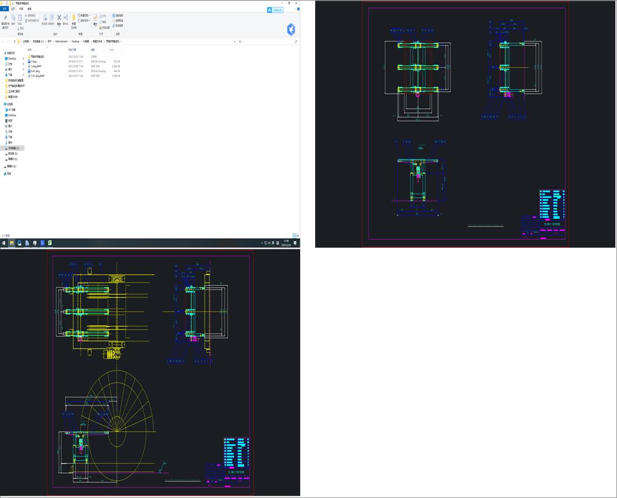Click the blue cloud upload button
Image resolution: width=617 pixels, height=498 pixels.
coord(275,10)
